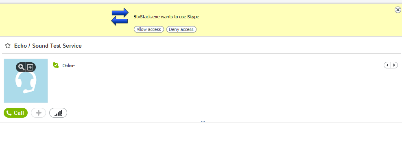Start a call with green Call button

(15, 113)
